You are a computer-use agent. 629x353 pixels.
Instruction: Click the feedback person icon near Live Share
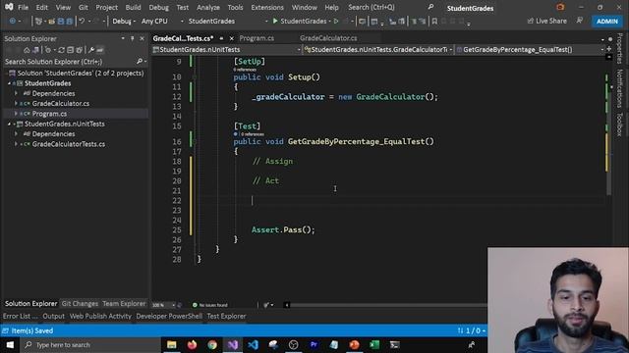[580, 21]
